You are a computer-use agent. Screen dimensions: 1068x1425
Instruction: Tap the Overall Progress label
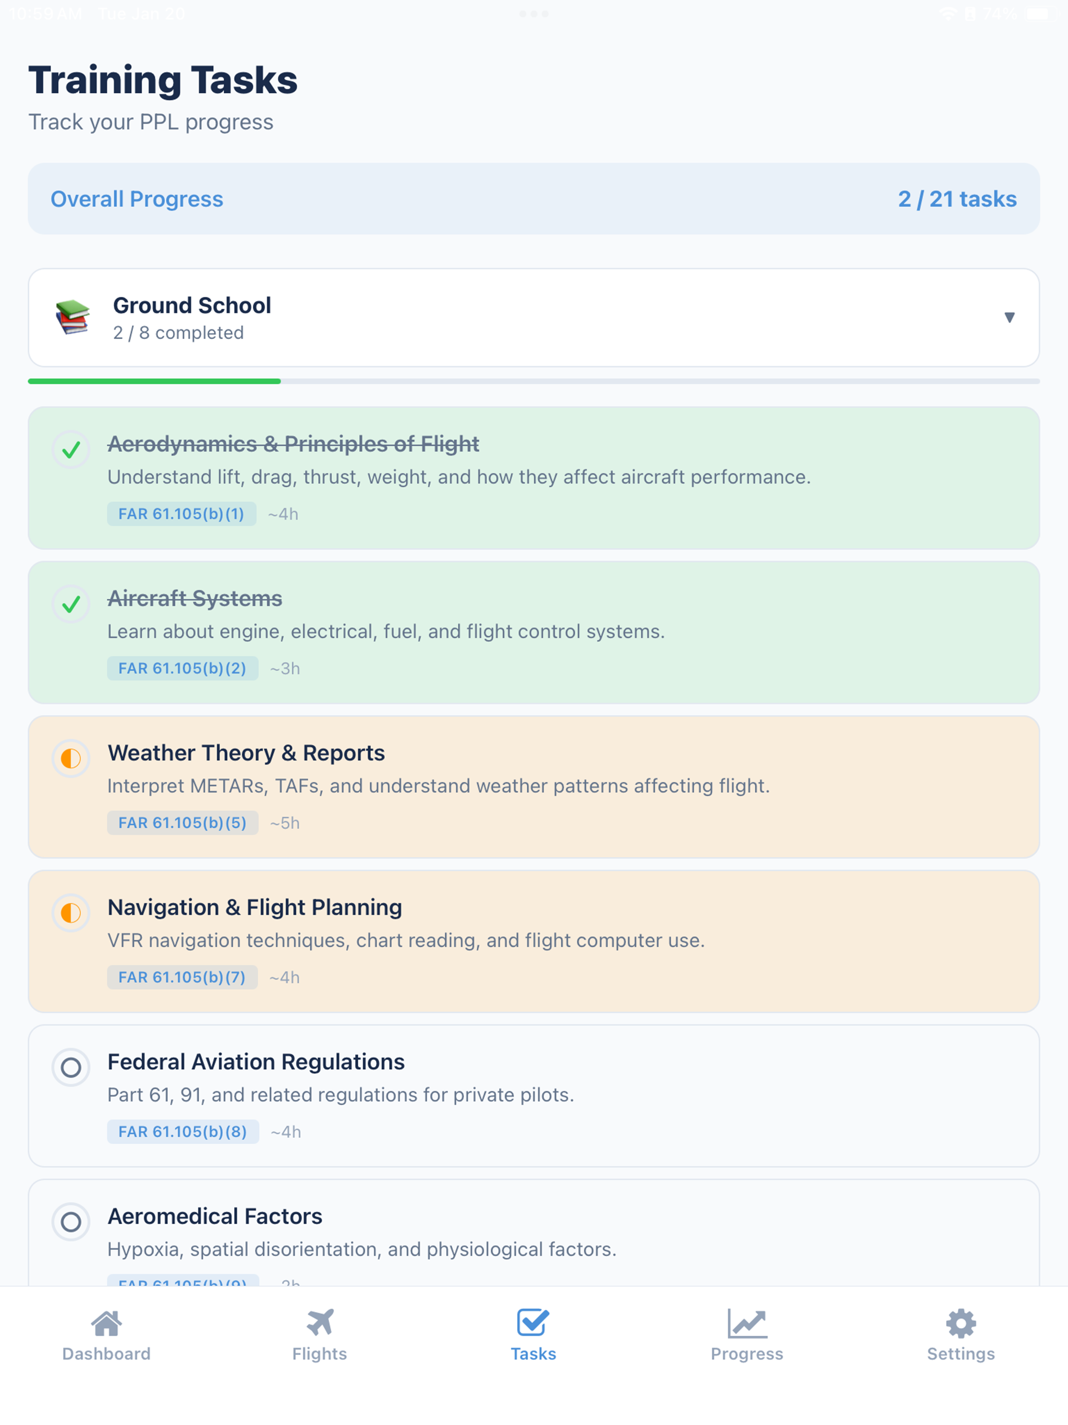click(x=137, y=199)
